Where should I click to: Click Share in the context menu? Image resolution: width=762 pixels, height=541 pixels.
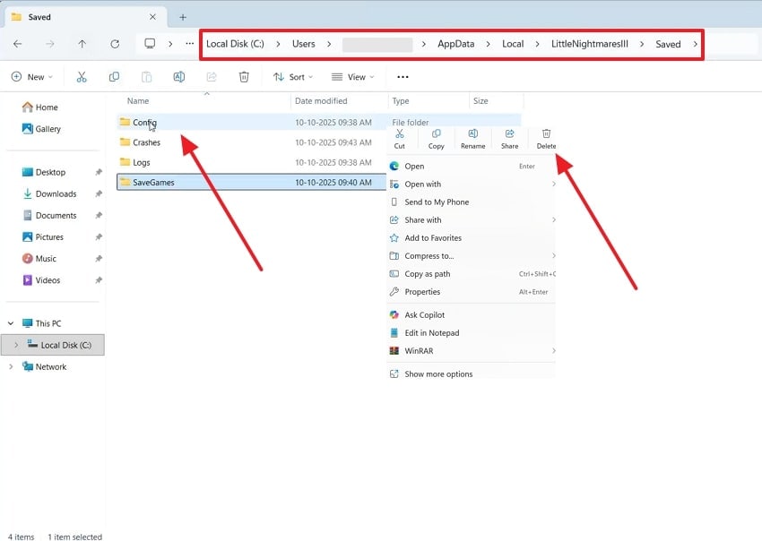click(509, 139)
